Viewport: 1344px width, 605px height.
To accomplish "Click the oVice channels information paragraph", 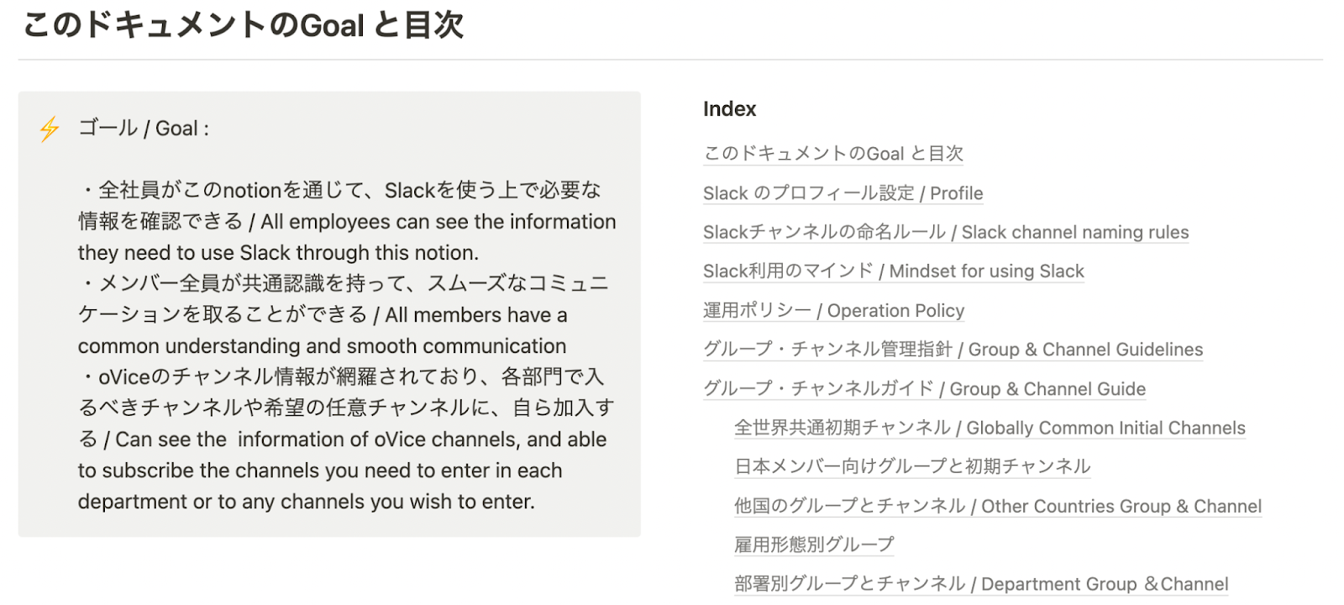I will click(346, 439).
